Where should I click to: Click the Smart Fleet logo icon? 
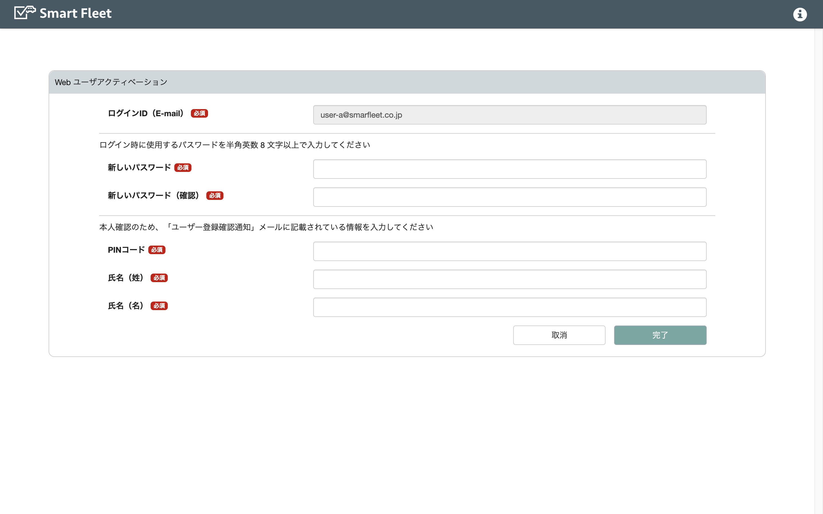coord(25,13)
